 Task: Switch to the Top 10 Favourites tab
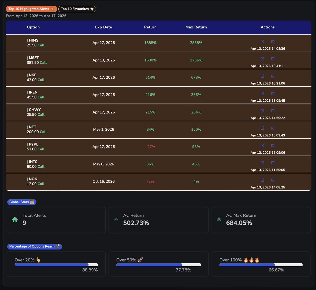[x=77, y=9]
